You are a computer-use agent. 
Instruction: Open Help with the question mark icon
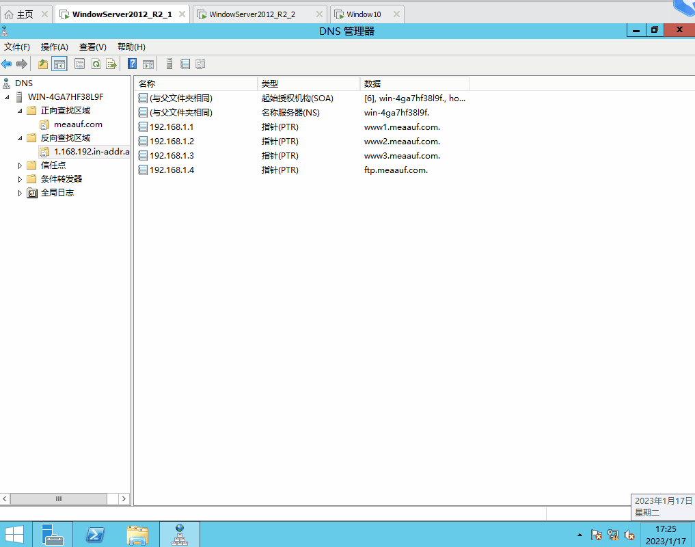point(132,64)
